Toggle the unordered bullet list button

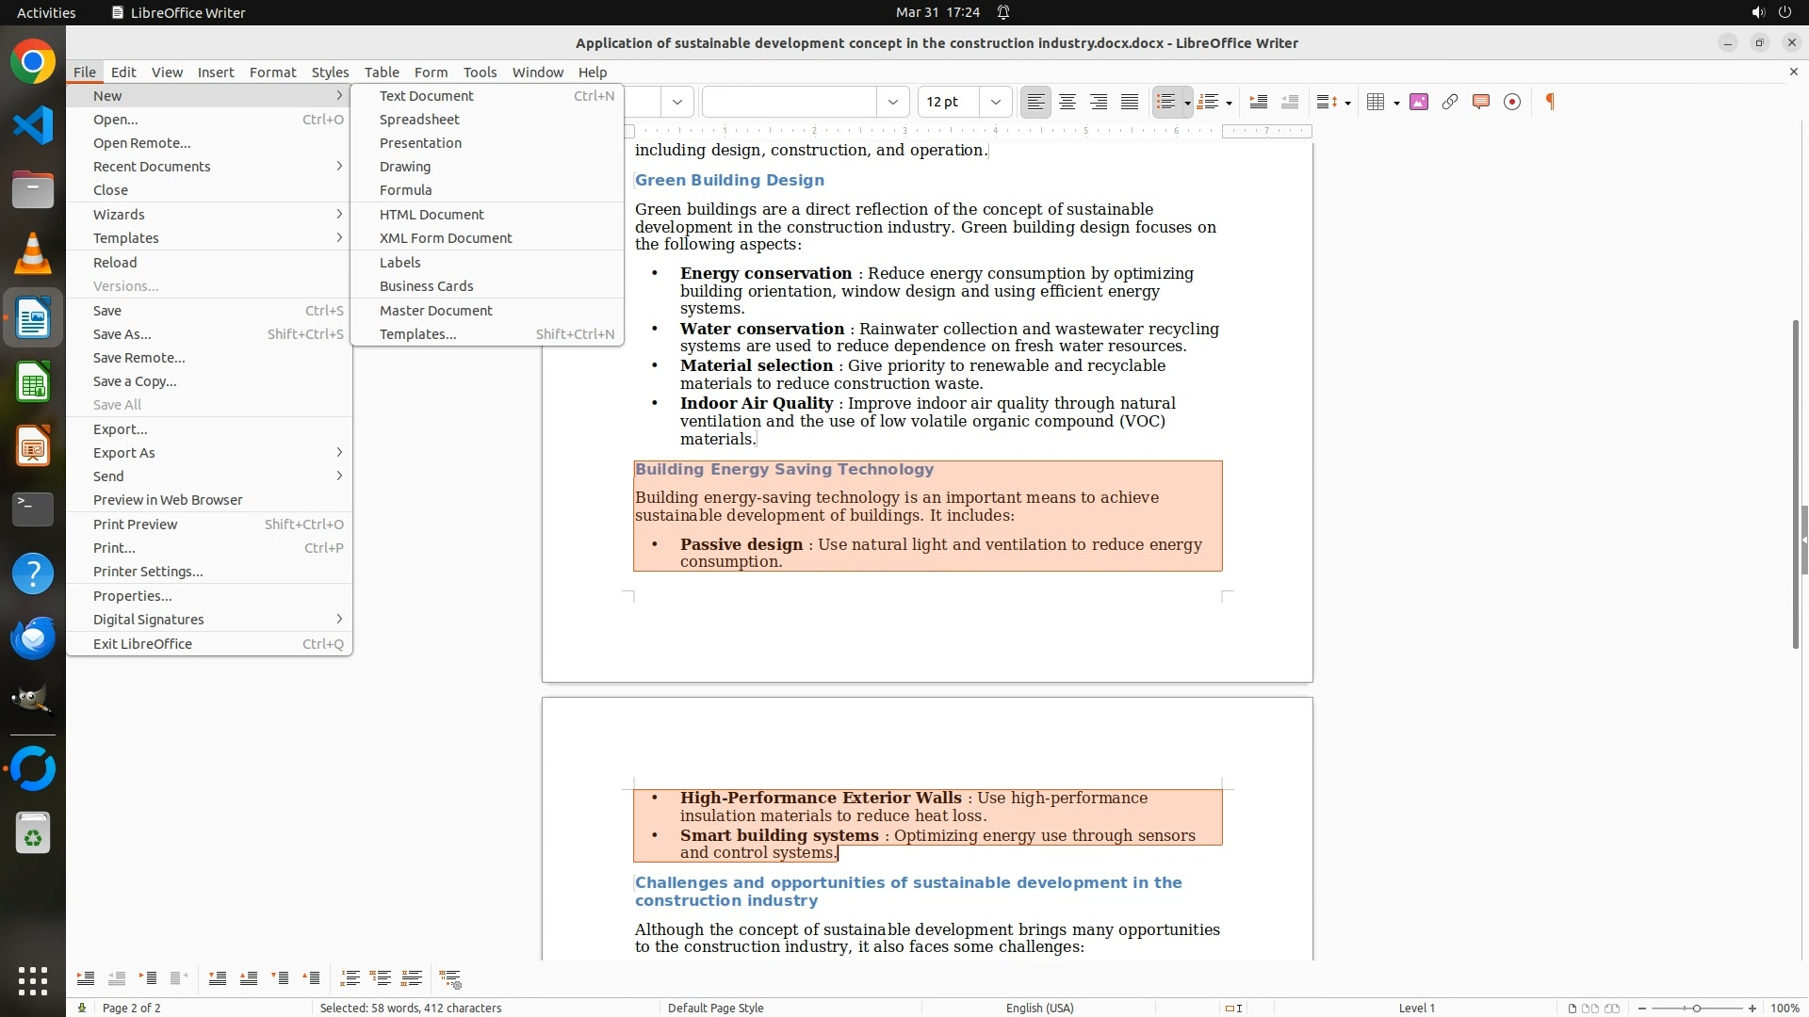1165,102
